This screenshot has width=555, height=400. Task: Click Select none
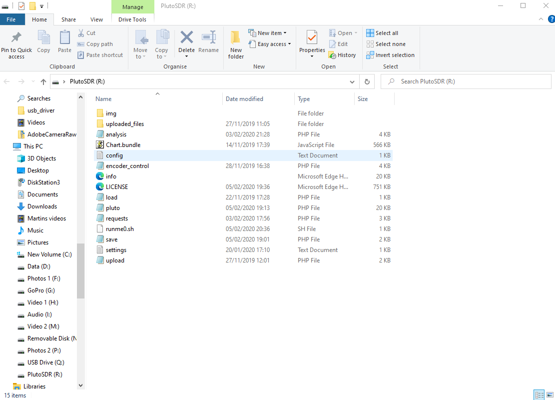pyautogui.click(x=386, y=44)
